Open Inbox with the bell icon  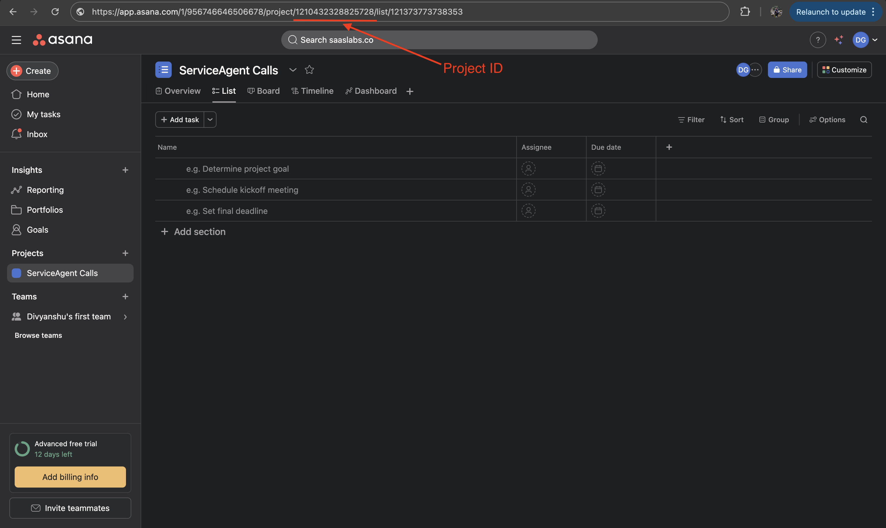[x=16, y=134]
